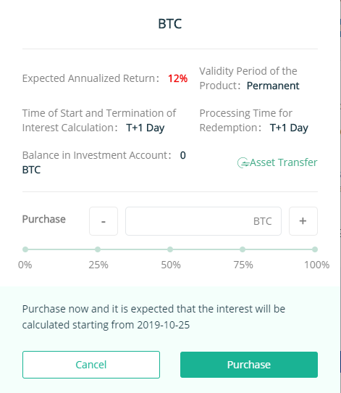Open the Asset Transfer link
The image size is (341, 393).
pyautogui.click(x=284, y=162)
